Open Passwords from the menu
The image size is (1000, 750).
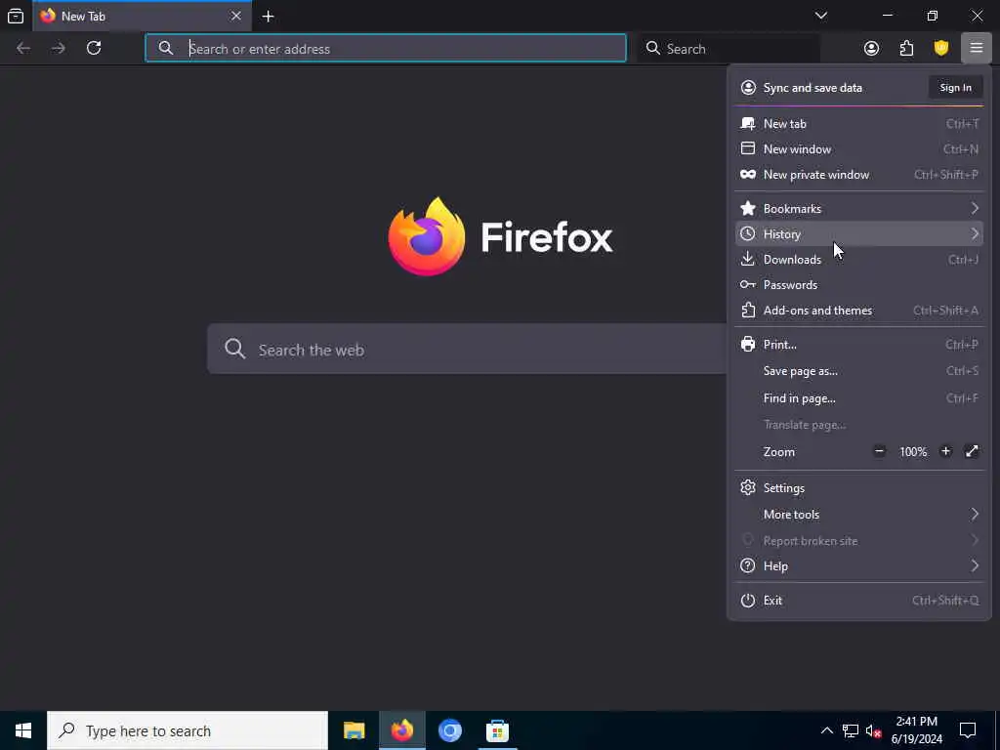pos(859,285)
